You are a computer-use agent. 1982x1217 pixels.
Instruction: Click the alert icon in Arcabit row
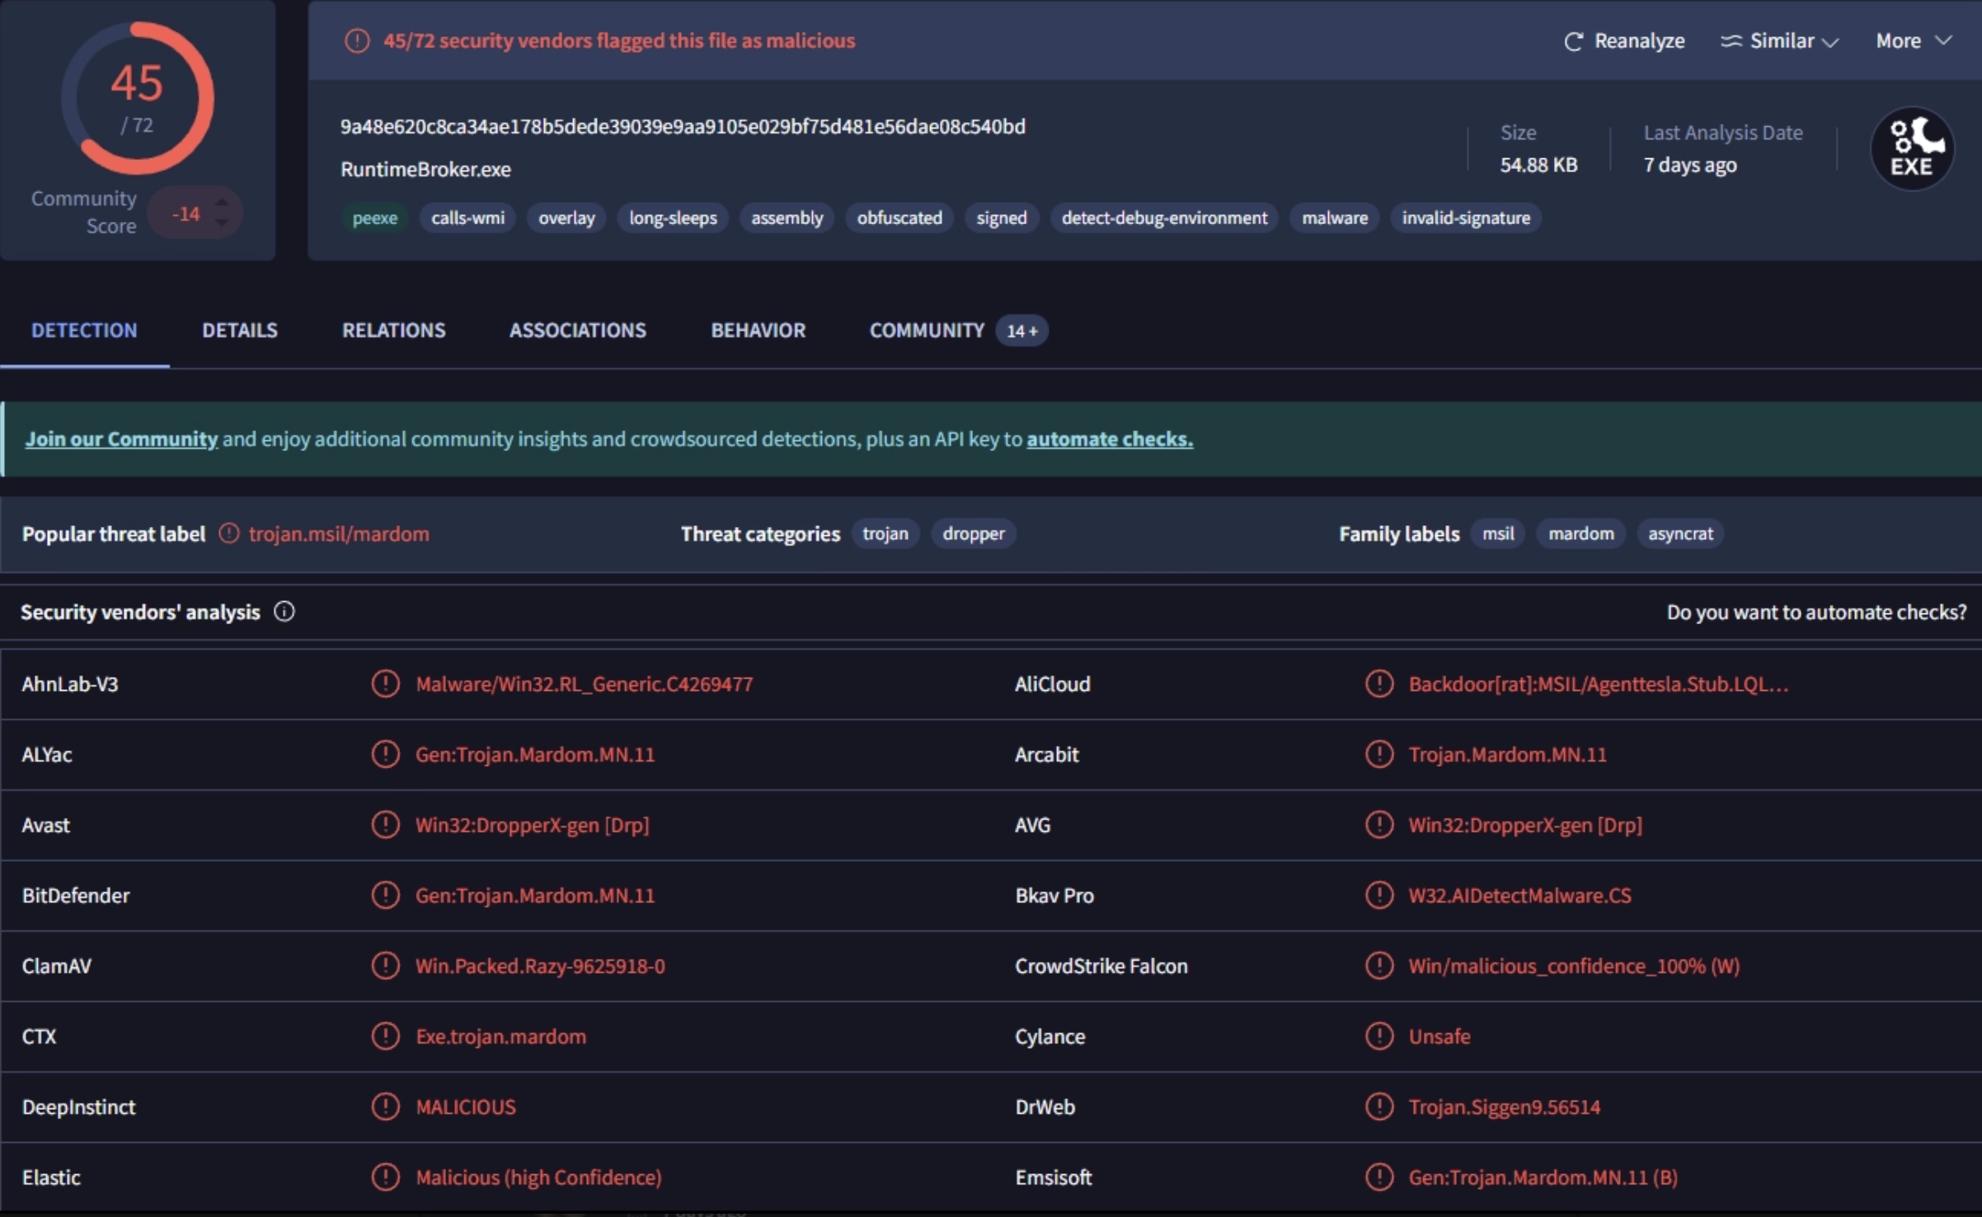click(1379, 754)
